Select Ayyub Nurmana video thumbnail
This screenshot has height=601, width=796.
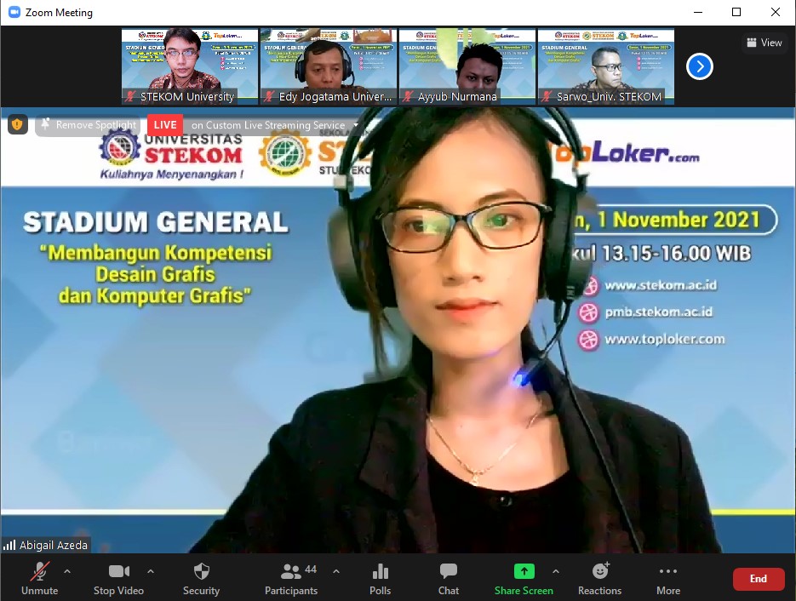coord(467,66)
